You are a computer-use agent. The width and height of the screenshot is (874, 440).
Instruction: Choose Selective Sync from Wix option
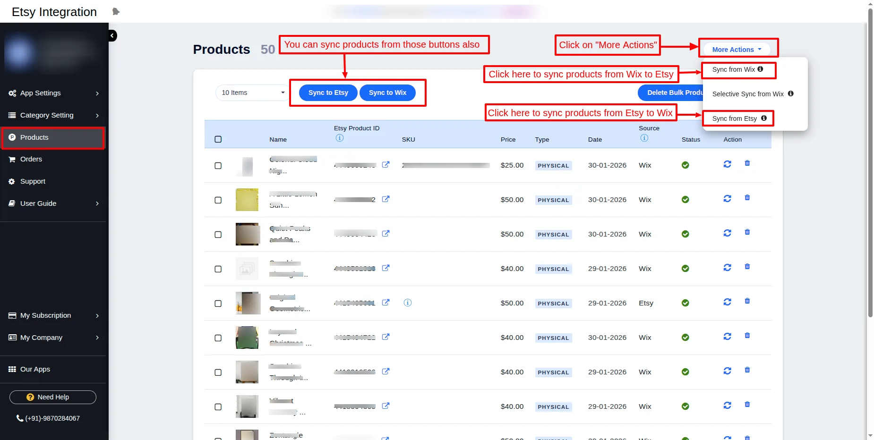coord(747,94)
